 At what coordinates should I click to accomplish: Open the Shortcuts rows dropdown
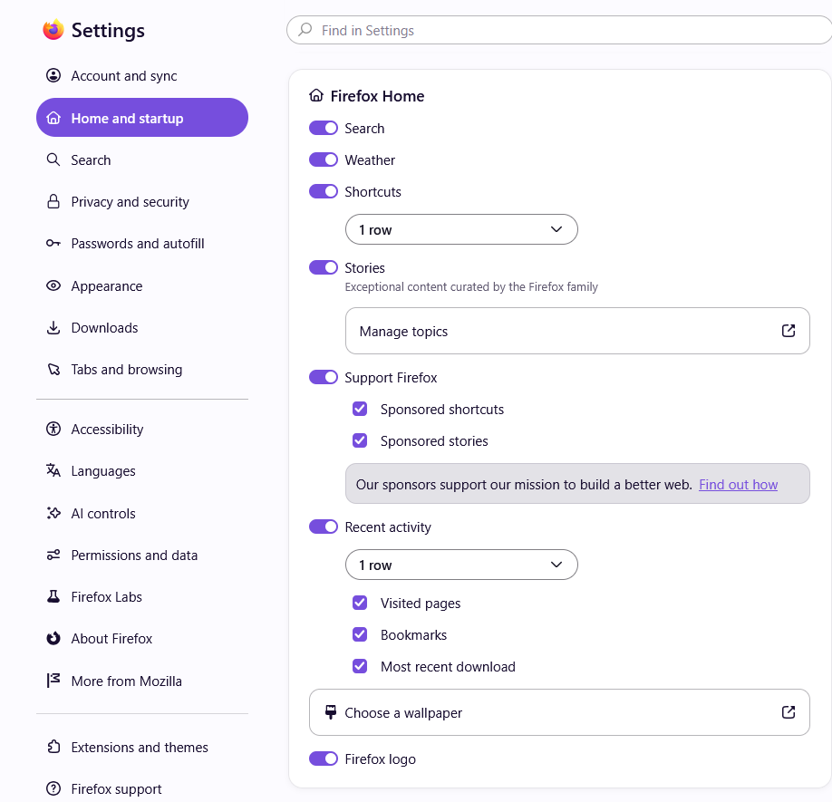tap(461, 229)
